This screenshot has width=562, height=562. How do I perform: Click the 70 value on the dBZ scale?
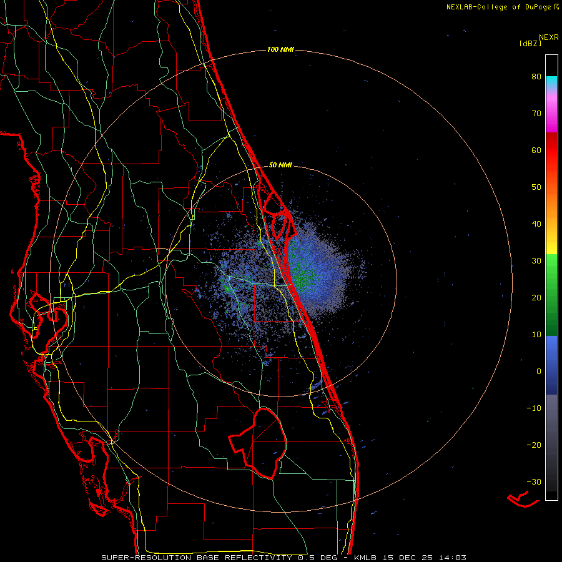pos(536,114)
